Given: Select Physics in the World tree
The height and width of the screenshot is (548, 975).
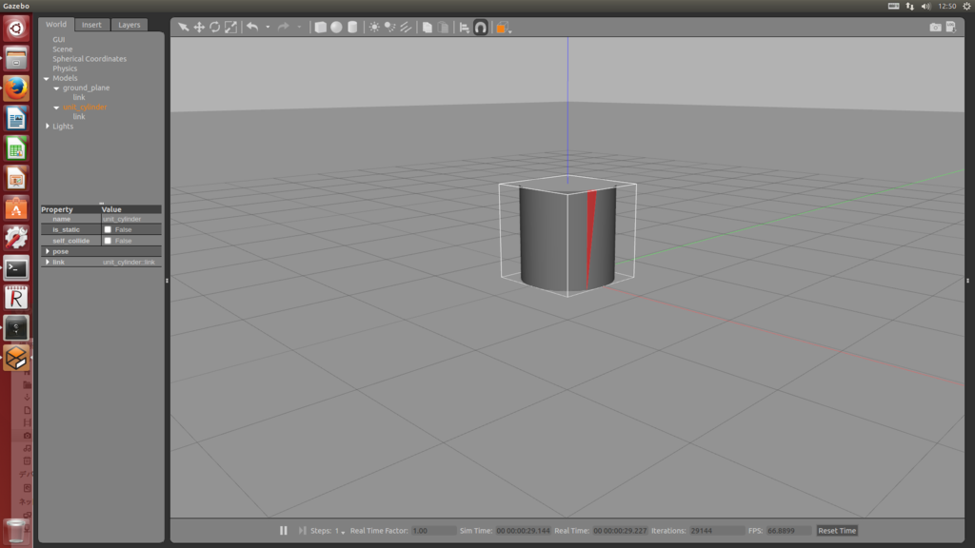Looking at the screenshot, I should click(x=66, y=68).
